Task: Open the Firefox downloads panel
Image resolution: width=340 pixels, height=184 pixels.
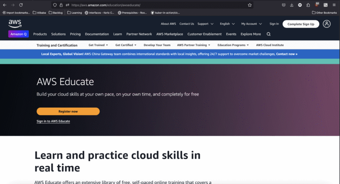Action: point(292,5)
